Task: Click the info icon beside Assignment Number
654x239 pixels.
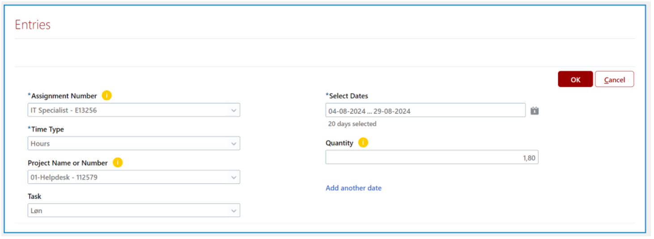Action: point(106,95)
